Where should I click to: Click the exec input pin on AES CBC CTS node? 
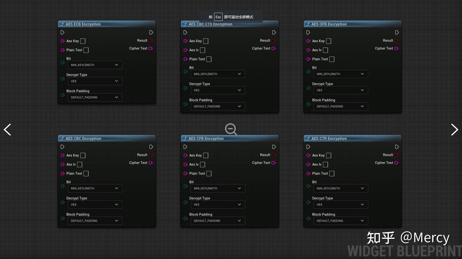185,32
